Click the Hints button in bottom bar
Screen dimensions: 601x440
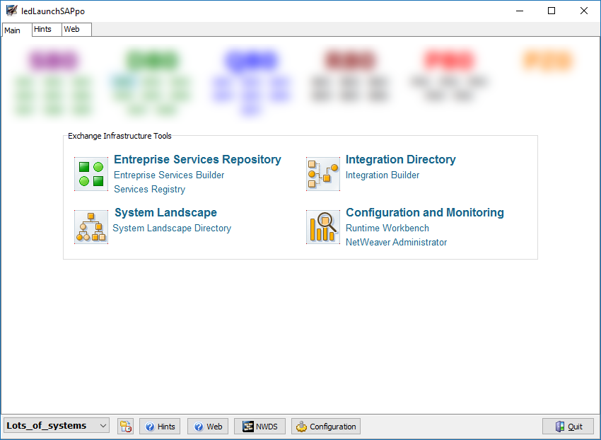(x=160, y=426)
